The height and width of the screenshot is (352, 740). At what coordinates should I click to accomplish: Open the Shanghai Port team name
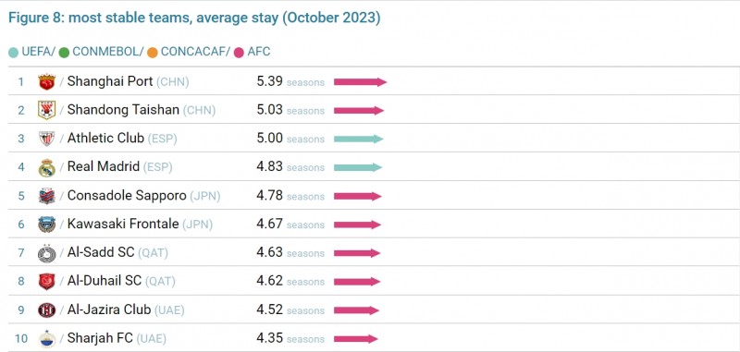(110, 81)
